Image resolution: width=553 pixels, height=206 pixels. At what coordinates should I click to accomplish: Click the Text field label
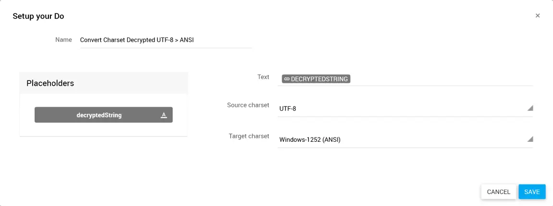click(263, 77)
